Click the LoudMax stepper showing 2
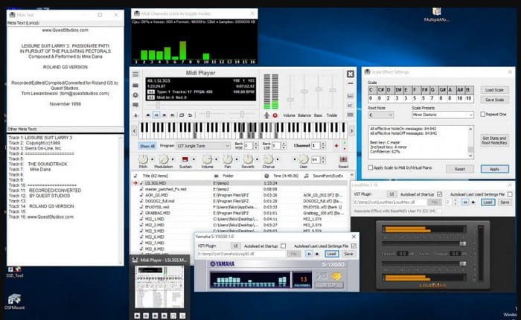Viewport: 521px width, 320px height. (x=456, y=202)
